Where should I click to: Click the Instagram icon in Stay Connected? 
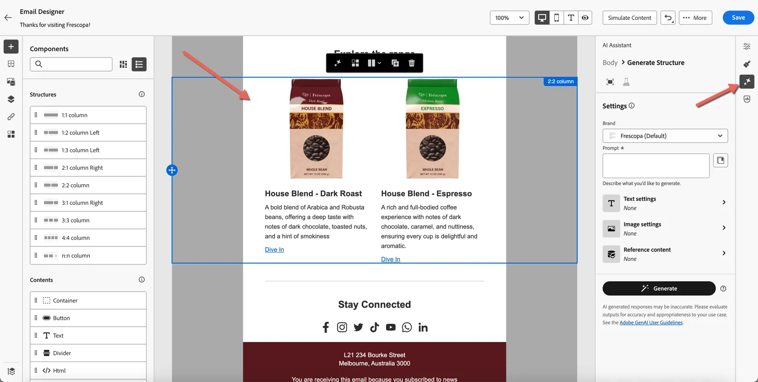(x=342, y=327)
